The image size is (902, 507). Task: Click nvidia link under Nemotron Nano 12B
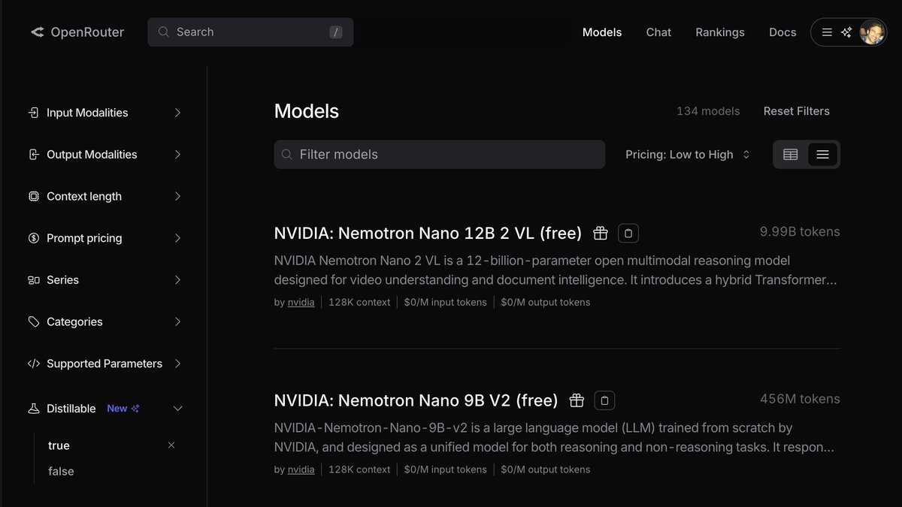pyautogui.click(x=301, y=302)
